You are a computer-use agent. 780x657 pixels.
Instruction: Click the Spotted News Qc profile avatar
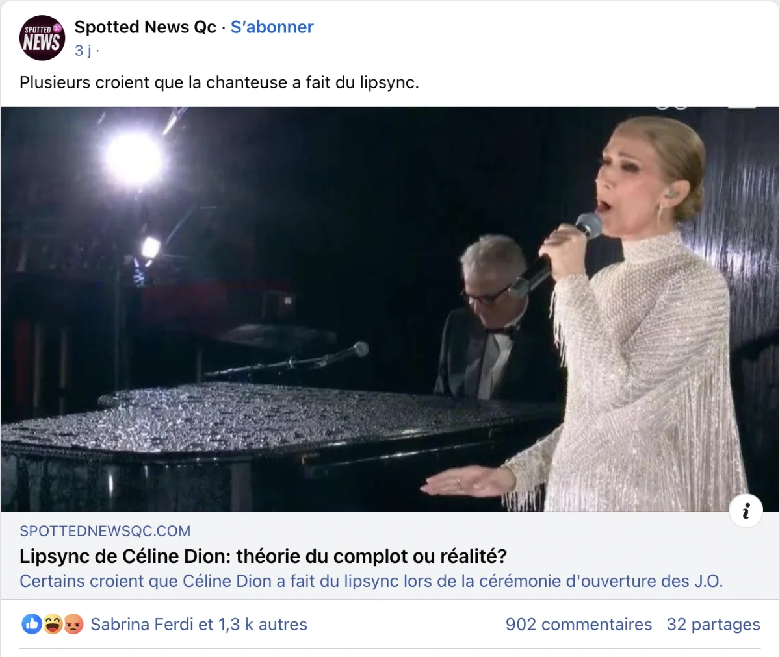pos(42,38)
